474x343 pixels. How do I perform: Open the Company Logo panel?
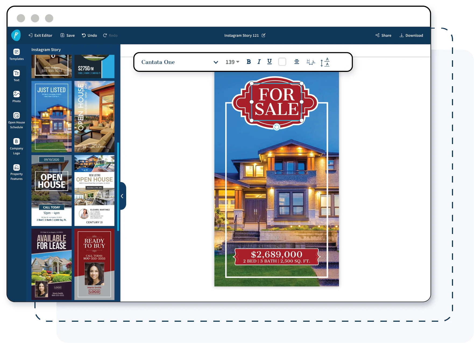pyautogui.click(x=16, y=146)
